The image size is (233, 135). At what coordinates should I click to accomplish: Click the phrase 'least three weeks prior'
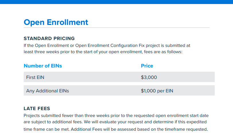click(47, 52)
